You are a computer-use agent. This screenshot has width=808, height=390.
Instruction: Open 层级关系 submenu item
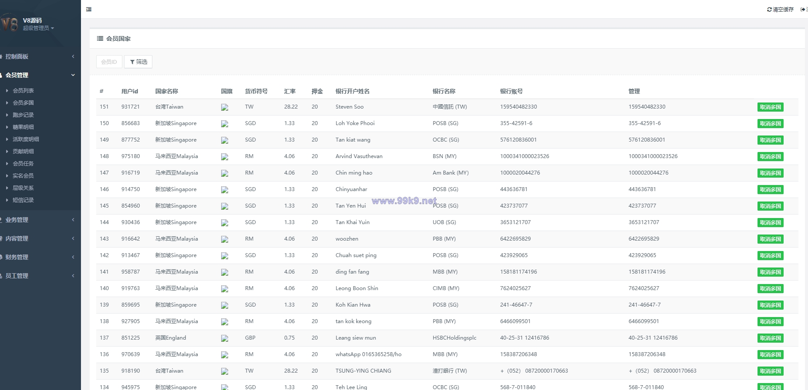[x=23, y=188]
